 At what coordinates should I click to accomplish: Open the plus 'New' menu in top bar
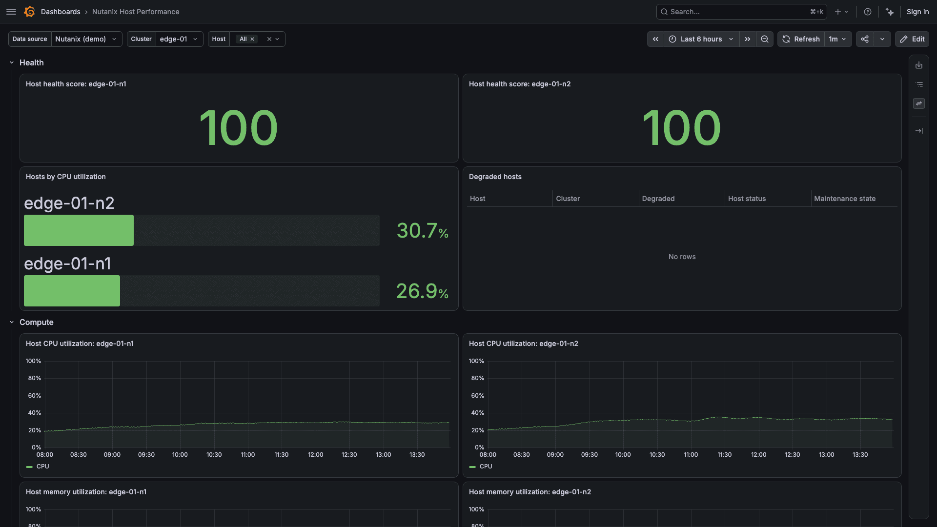click(841, 12)
